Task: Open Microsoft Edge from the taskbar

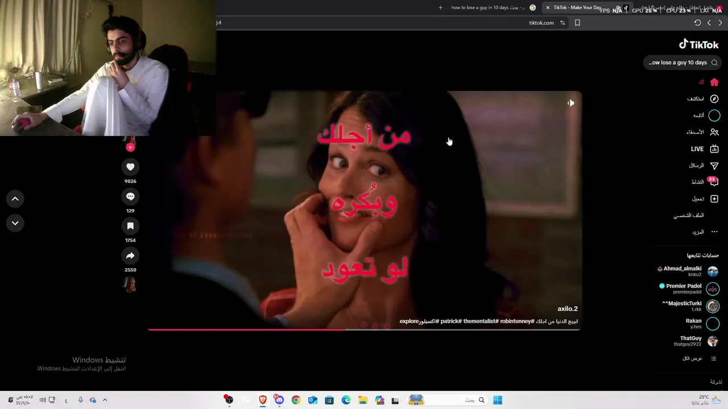Action: click(x=346, y=400)
